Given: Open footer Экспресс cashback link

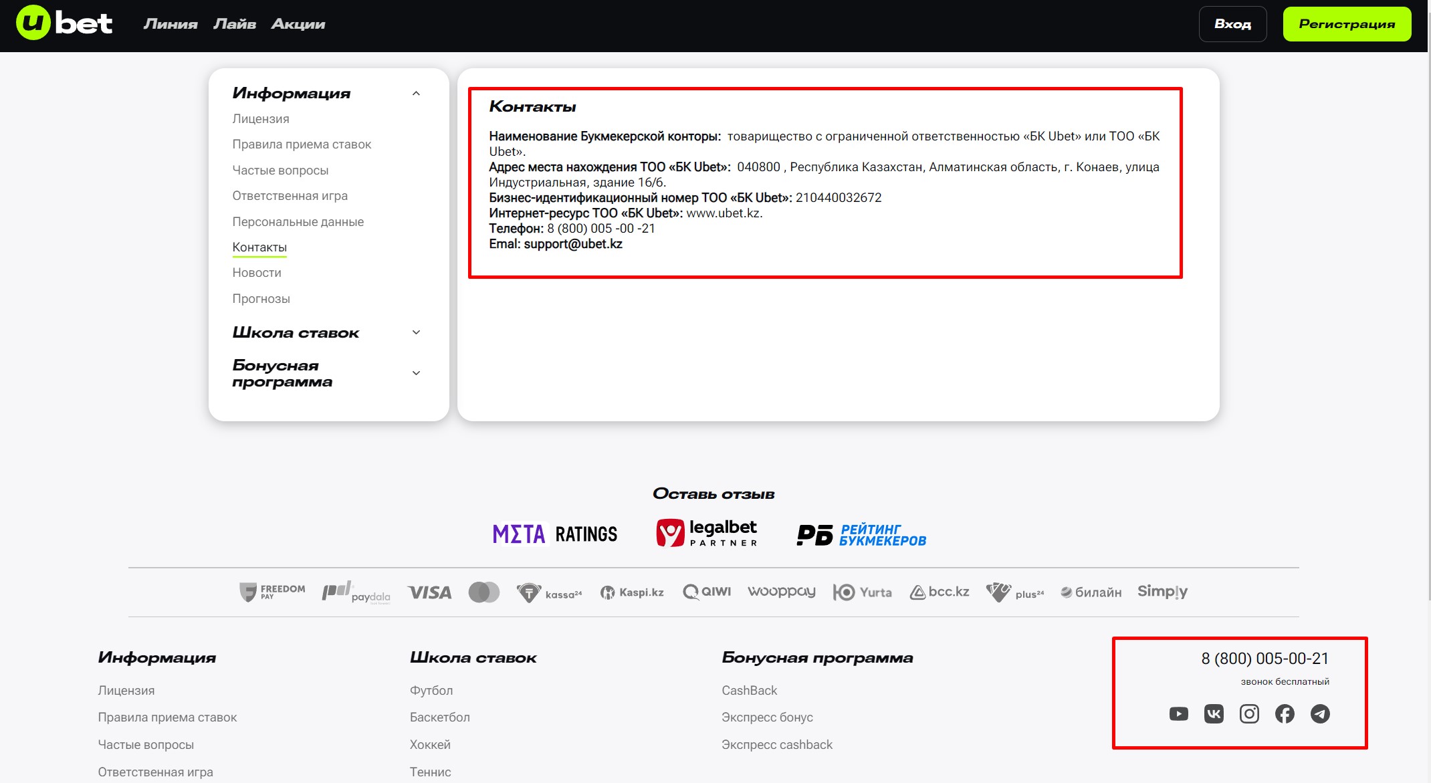Looking at the screenshot, I should (x=777, y=745).
